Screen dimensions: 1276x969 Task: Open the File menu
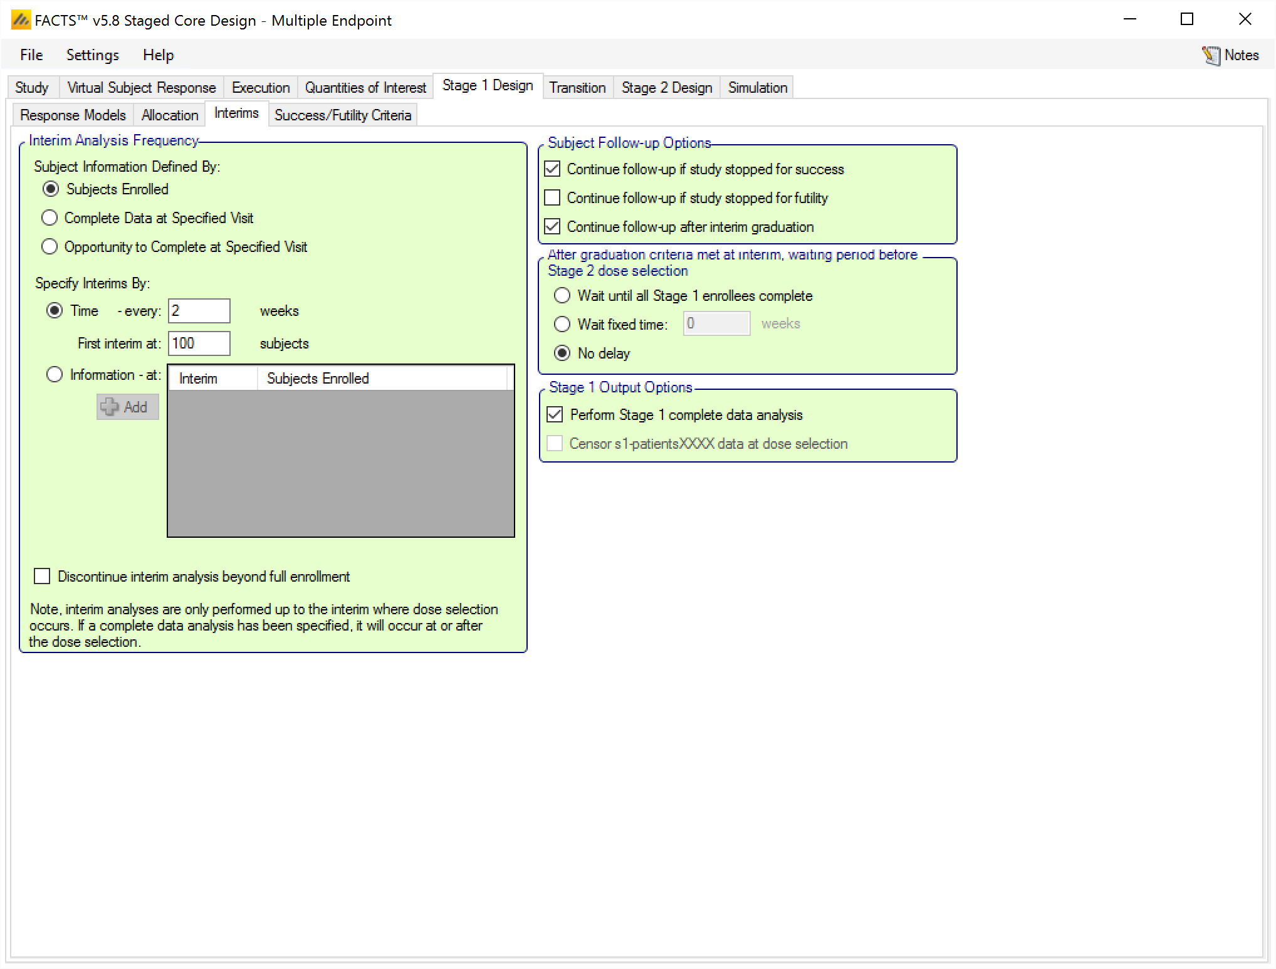31,55
